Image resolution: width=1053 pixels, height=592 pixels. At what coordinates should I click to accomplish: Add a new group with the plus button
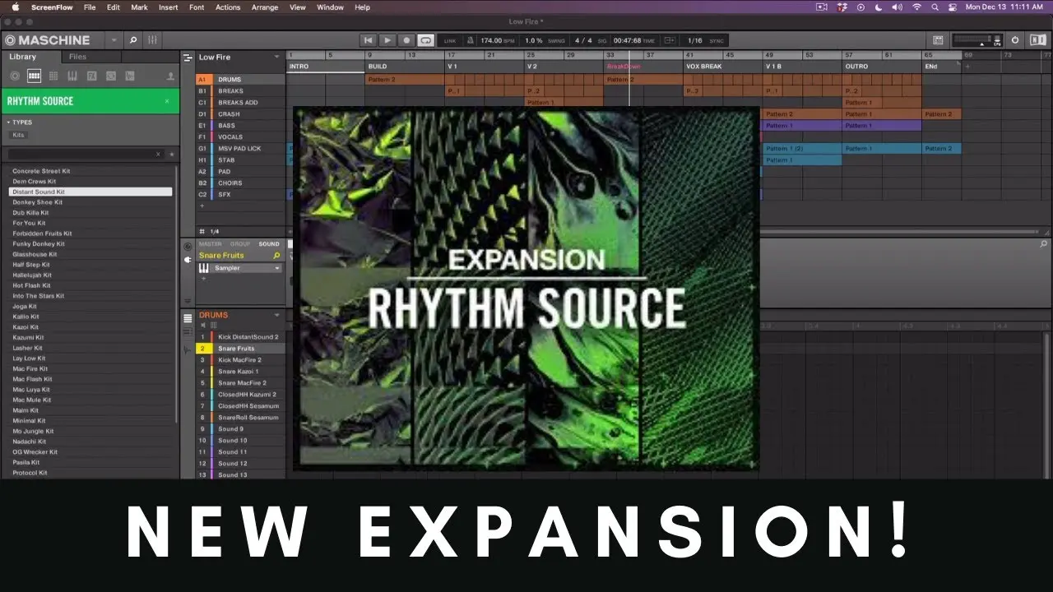[202, 206]
